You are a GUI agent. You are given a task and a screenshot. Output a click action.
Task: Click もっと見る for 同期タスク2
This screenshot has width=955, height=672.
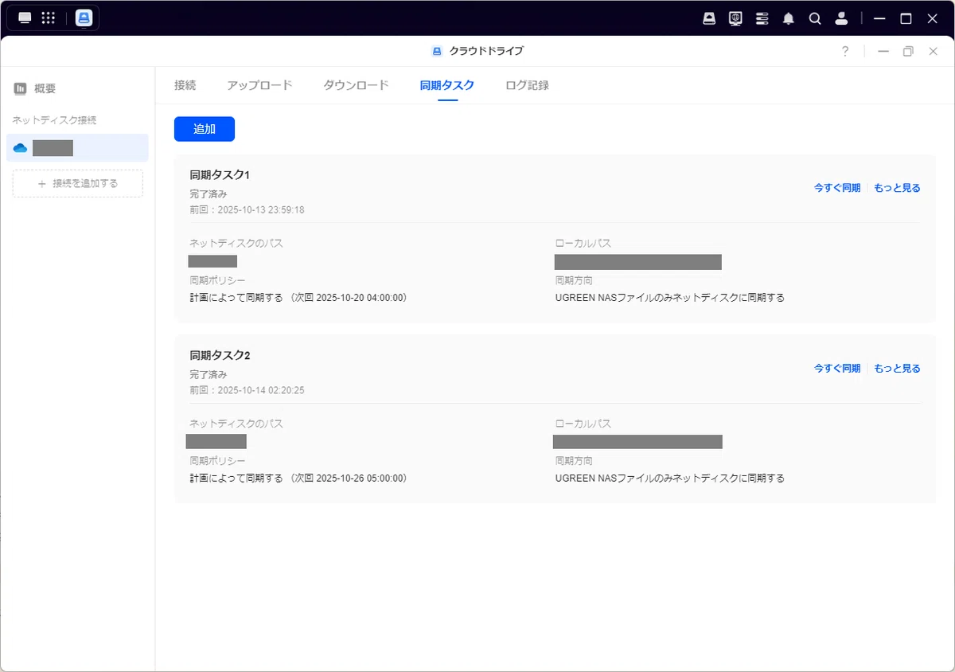[x=897, y=369]
